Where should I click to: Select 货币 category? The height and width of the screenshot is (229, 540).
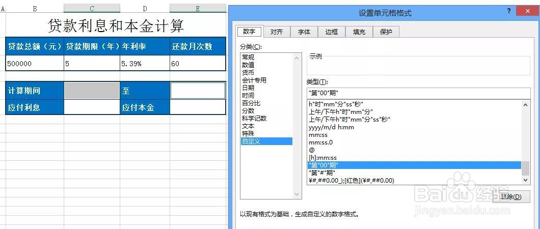(266, 73)
